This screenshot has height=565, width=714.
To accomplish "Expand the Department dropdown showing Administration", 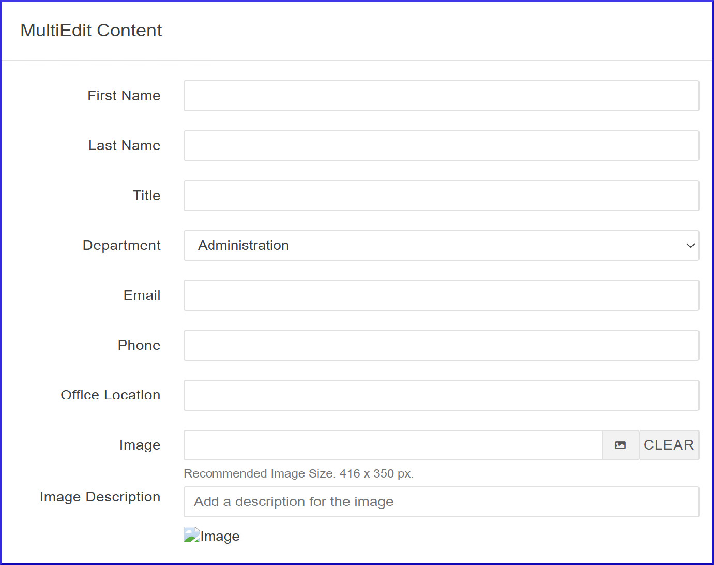I will 441,245.
